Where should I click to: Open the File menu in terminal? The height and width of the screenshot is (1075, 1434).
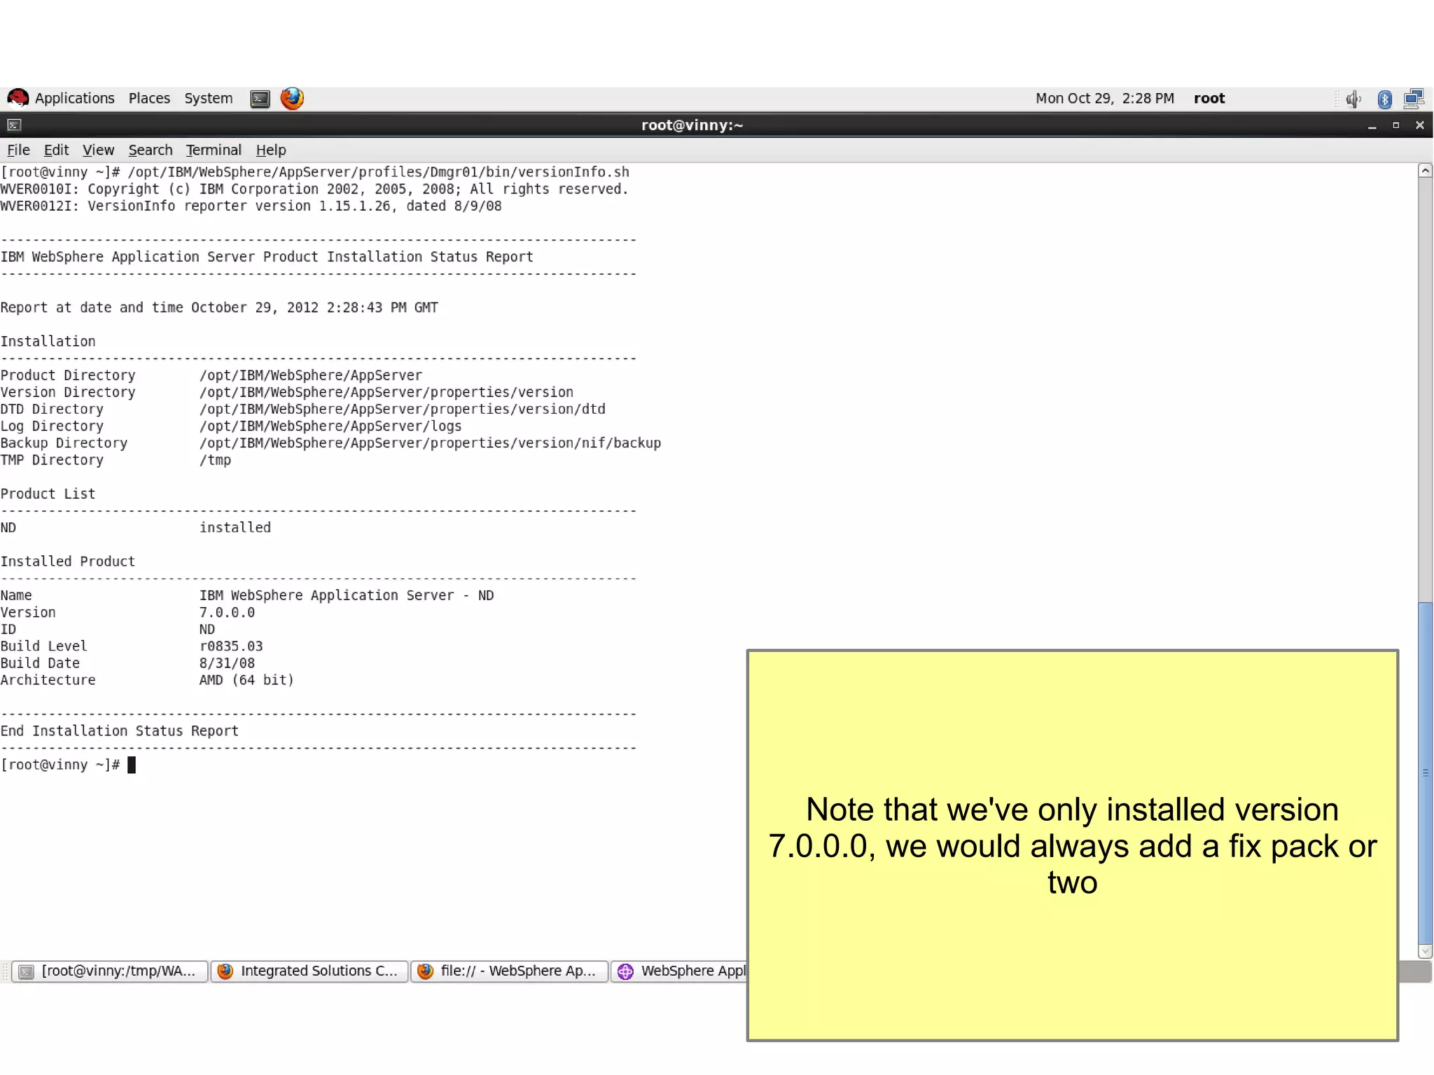(x=18, y=150)
